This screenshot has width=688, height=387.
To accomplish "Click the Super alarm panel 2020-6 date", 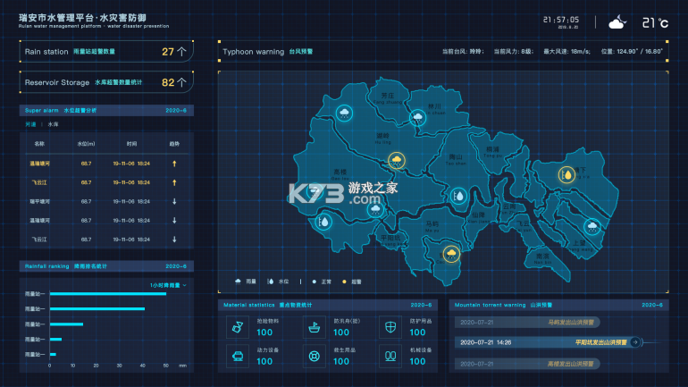I will [176, 111].
